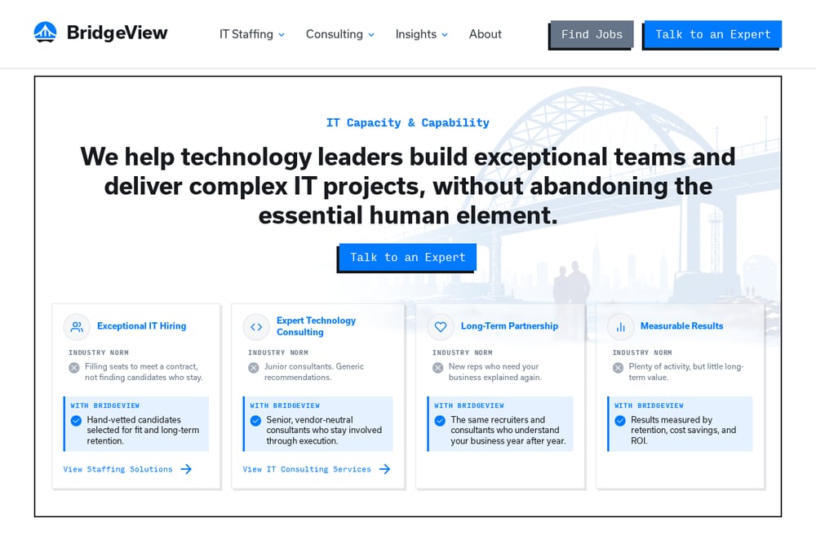Click the checkmark icon beside Hand-vetted candidates
Viewport: 816px width, 544px height.
tap(76, 421)
